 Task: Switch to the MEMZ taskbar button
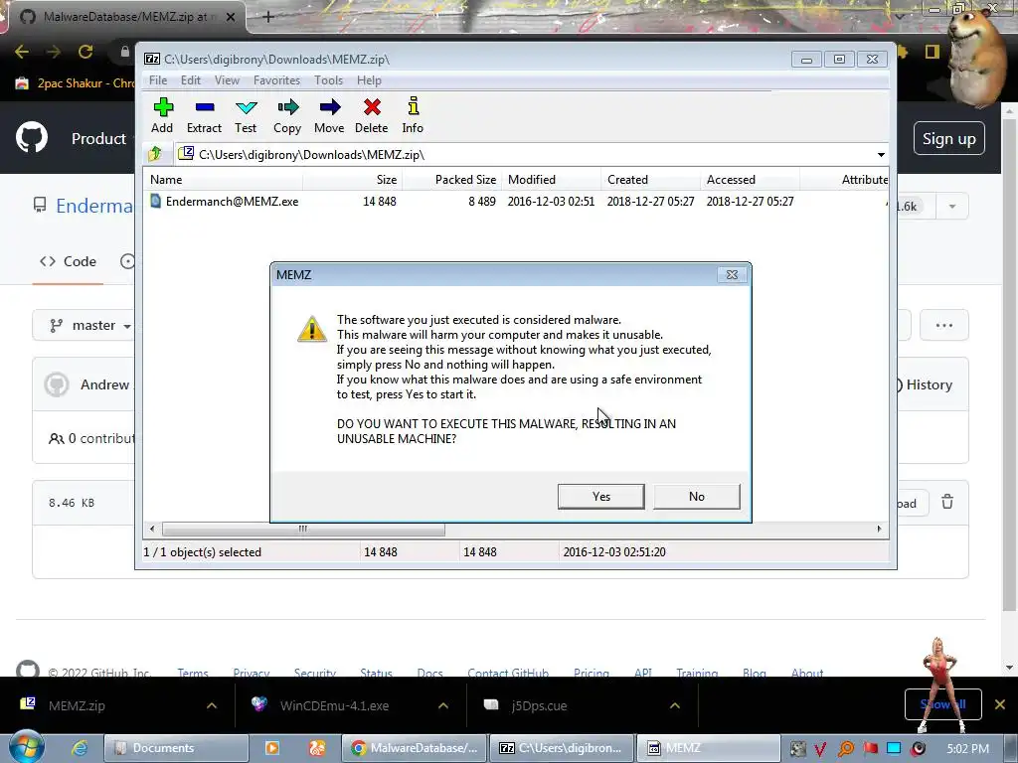tap(708, 748)
